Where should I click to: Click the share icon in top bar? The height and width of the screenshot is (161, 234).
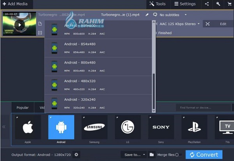click(207, 4)
